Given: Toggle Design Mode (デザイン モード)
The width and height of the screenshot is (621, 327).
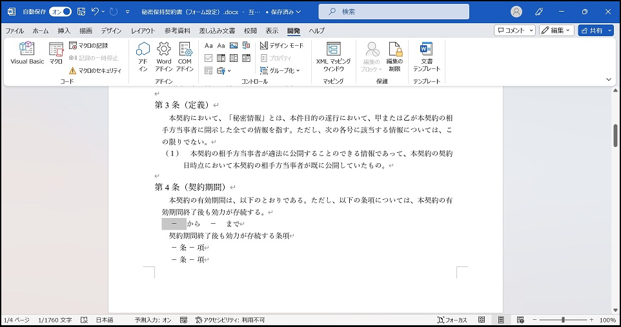Looking at the screenshot, I should 282,46.
